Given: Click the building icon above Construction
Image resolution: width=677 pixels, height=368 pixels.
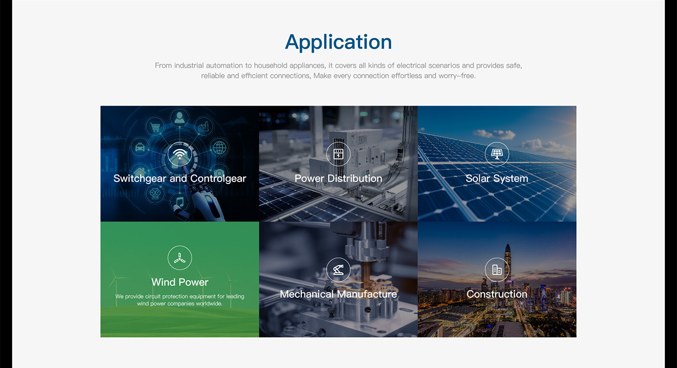Looking at the screenshot, I should coord(497,270).
